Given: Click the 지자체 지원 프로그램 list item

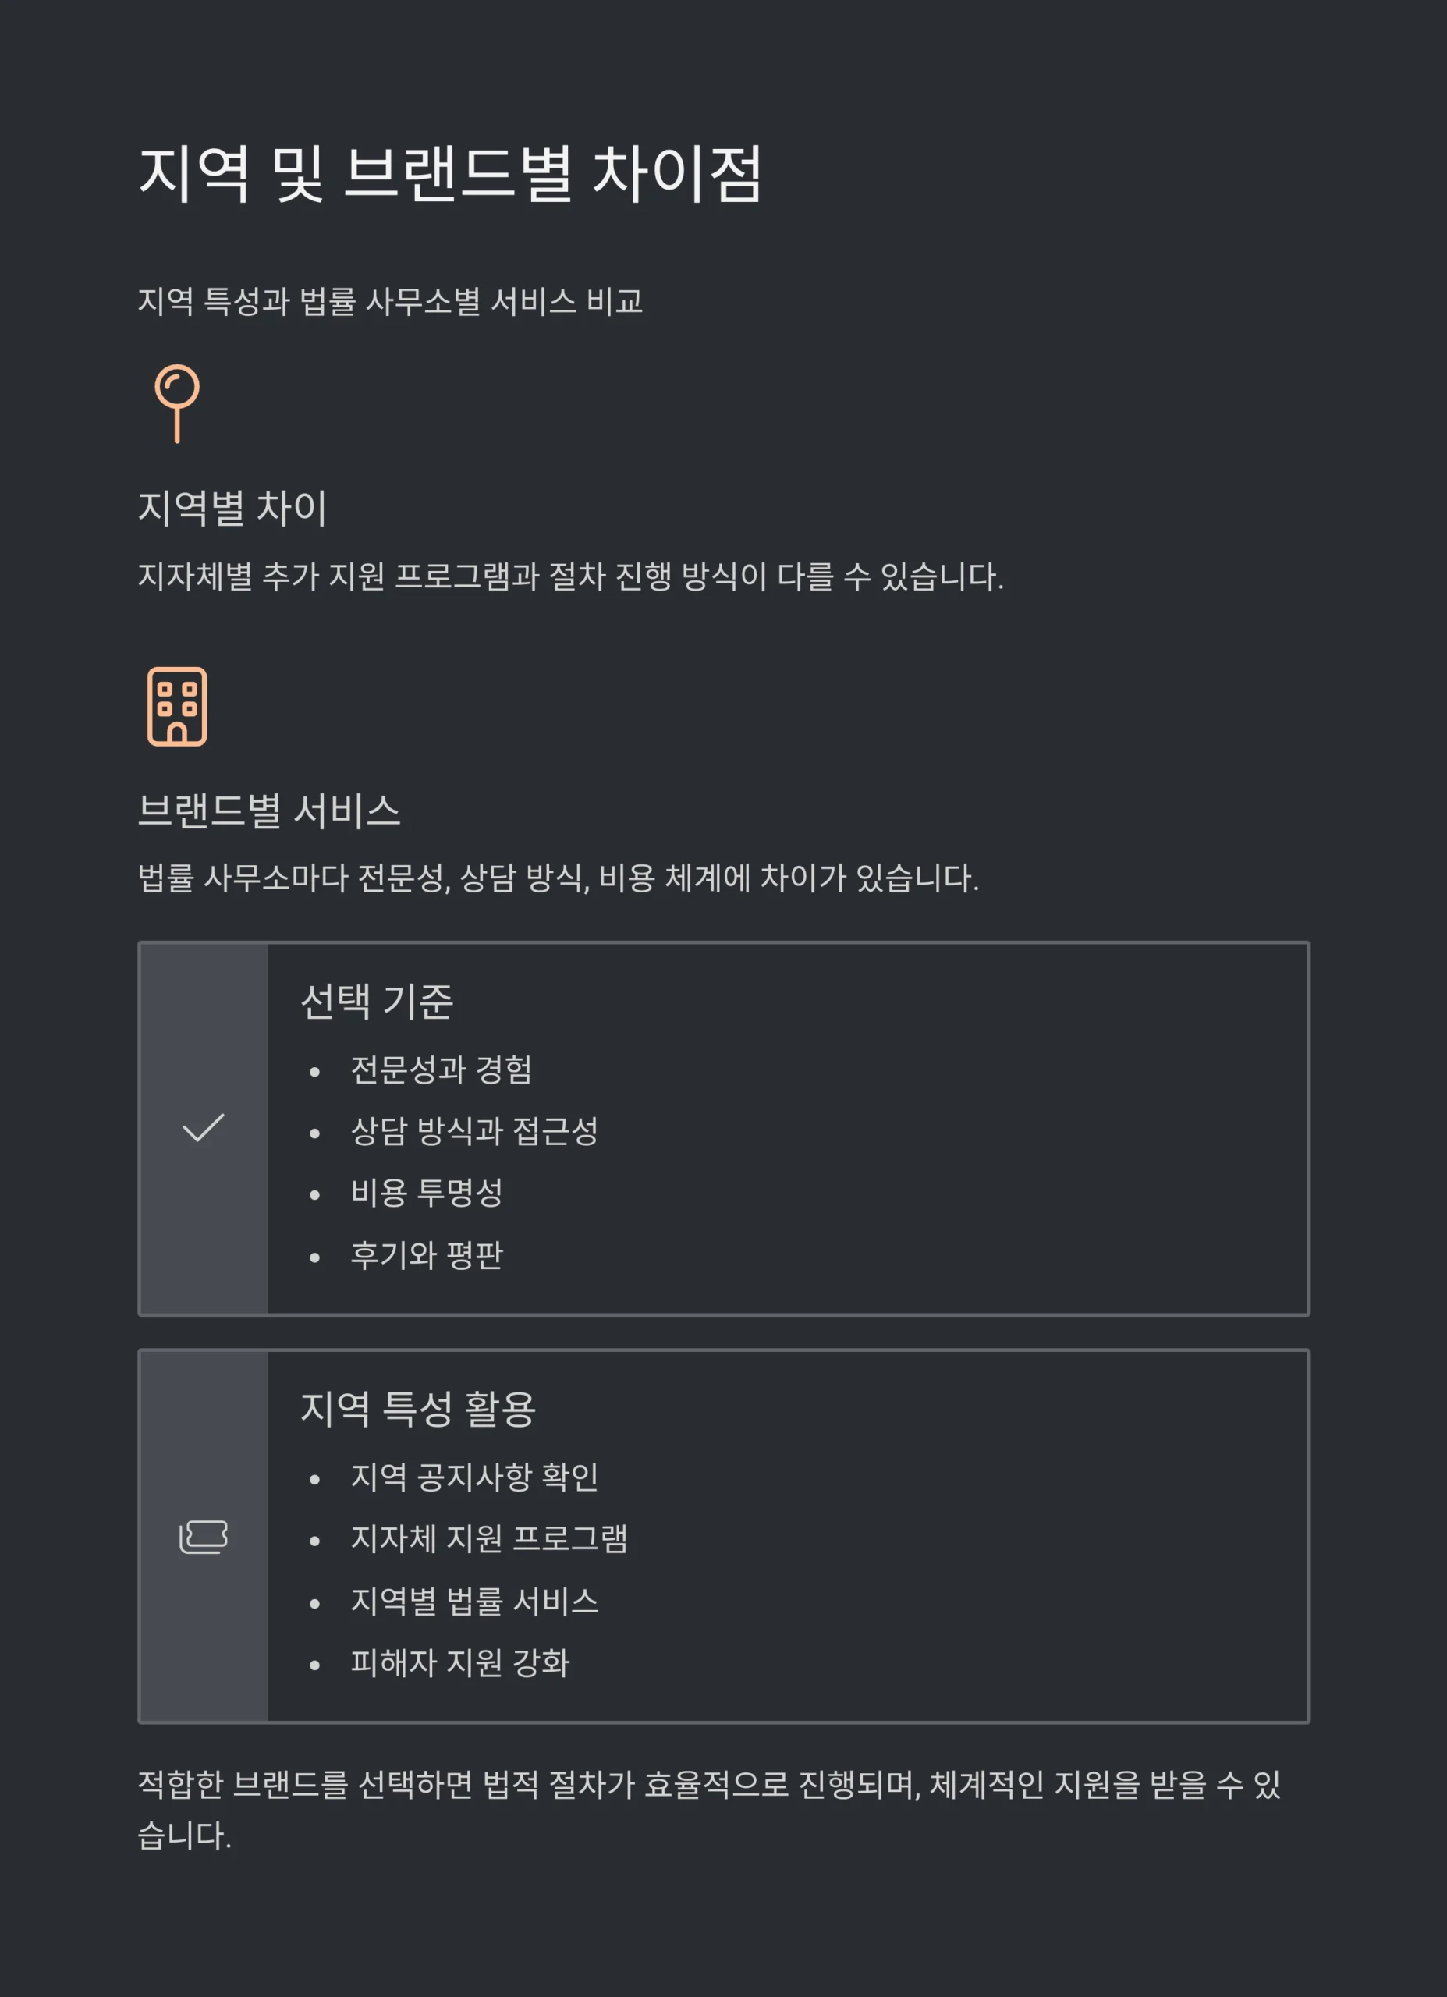Looking at the screenshot, I should (489, 1539).
